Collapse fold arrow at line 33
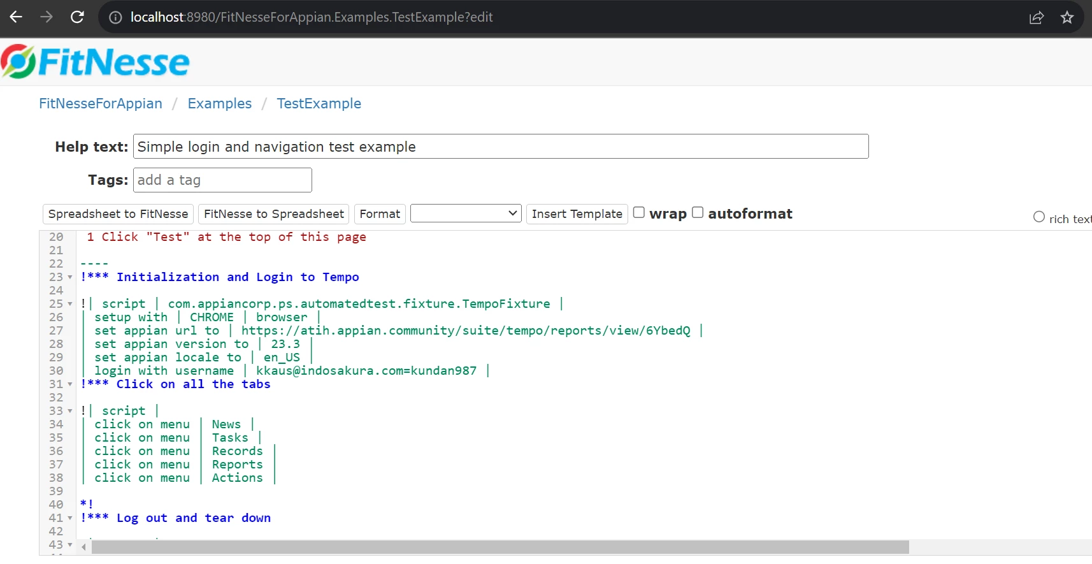The image size is (1092, 564). click(70, 411)
